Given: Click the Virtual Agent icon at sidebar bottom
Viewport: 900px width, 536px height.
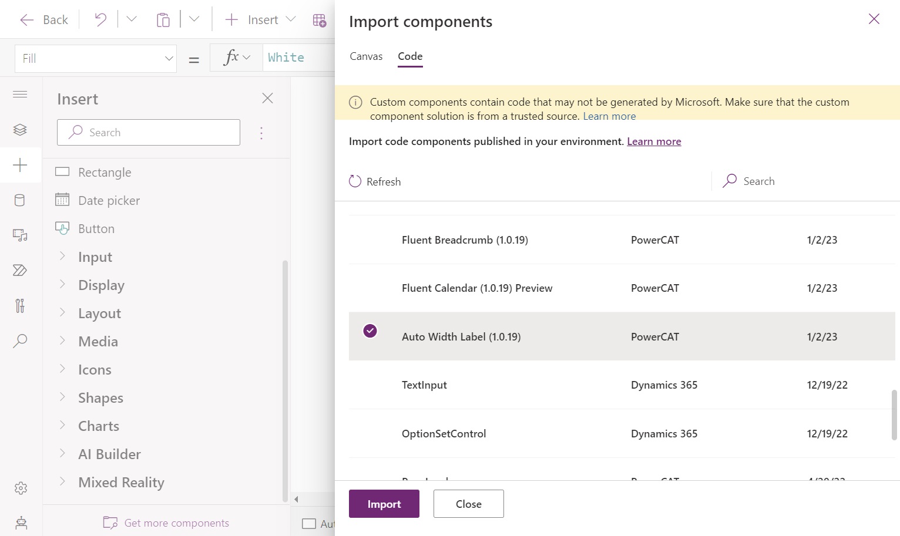Looking at the screenshot, I should tap(21, 522).
